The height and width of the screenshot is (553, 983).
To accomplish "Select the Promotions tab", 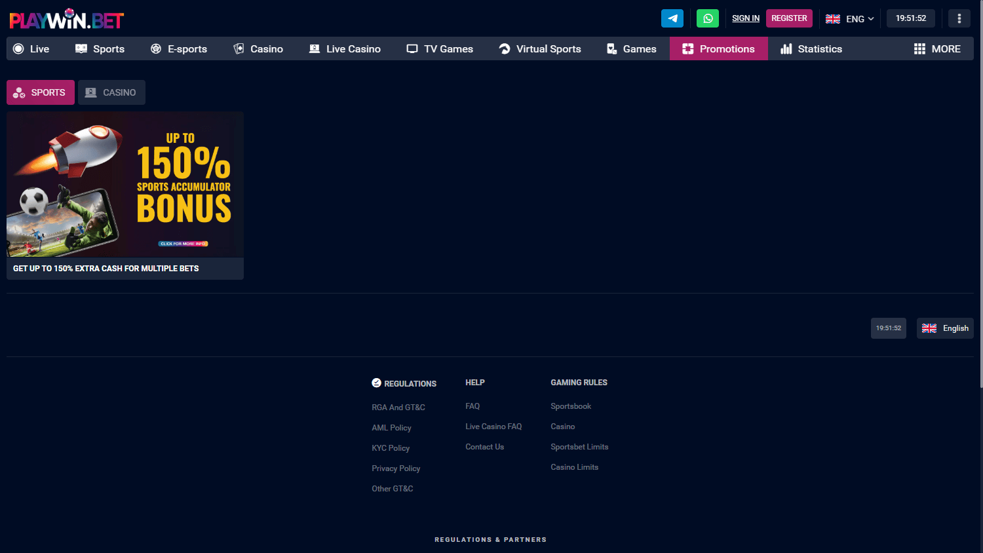I will 718,48.
